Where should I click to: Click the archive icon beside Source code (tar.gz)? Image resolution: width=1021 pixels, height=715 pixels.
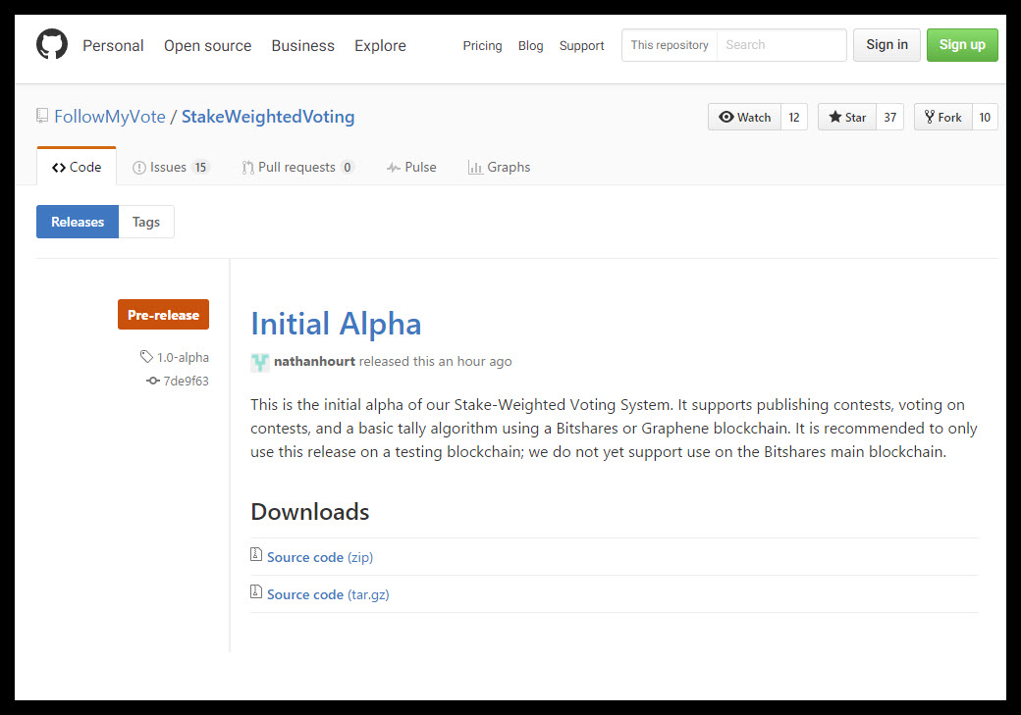256,592
